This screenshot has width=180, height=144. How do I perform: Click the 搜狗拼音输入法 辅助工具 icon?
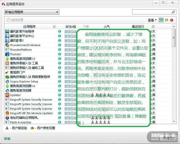click(x=7, y=68)
